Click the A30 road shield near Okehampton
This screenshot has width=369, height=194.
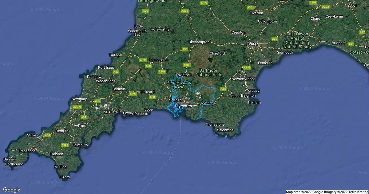(x=185, y=49)
